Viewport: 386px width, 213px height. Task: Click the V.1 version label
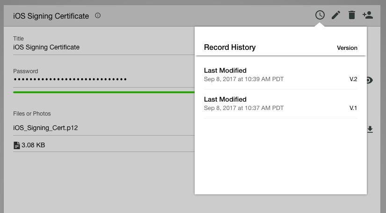353,108
